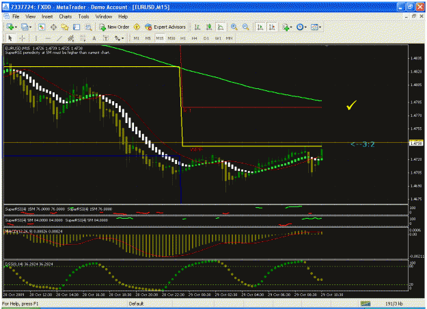Screen dimensions: 427x309
Task: Select the Crosshair tool
Action: click(x=22, y=38)
